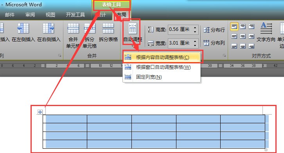This screenshot has width=284, height=153.
Task: Select Align Top Right alignment icon
Action: click(x=251, y=27)
